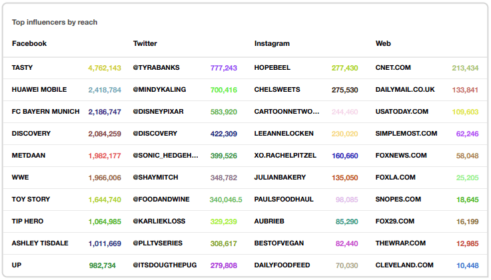
Task: Select JULIANBAKERY entry
Action: 280,177
